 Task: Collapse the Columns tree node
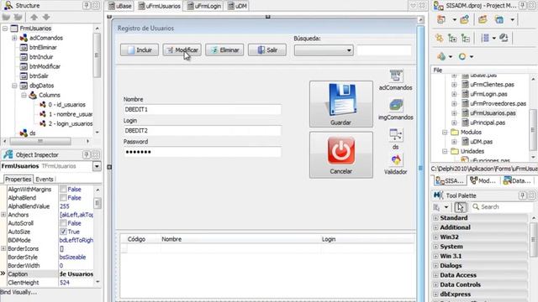pyautogui.click(x=24, y=95)
